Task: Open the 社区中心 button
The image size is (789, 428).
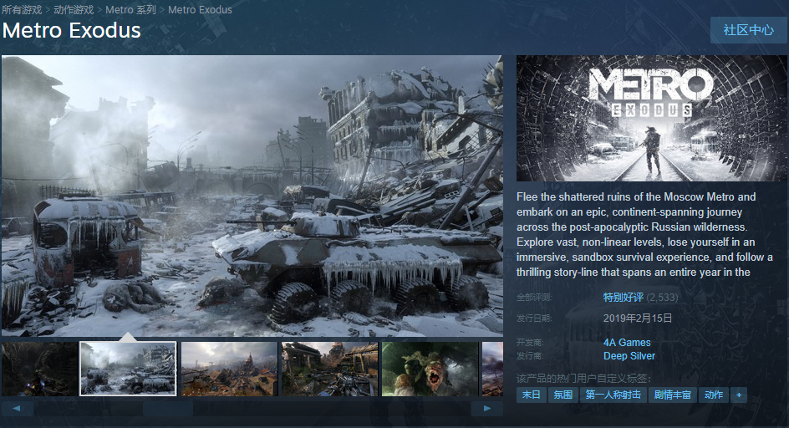Action: 749,30
